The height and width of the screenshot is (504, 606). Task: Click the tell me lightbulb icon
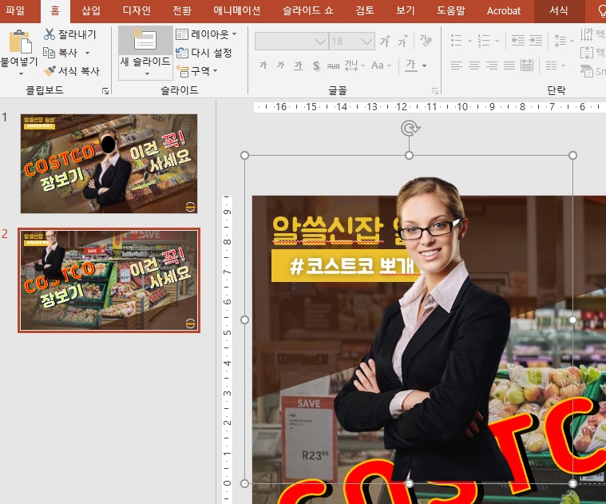point(601,11)
